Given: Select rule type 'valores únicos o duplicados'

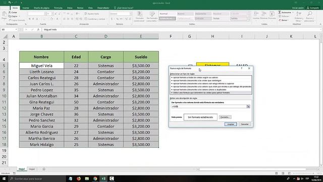Looking at the screenshot, I should click(x=211, y=89).
